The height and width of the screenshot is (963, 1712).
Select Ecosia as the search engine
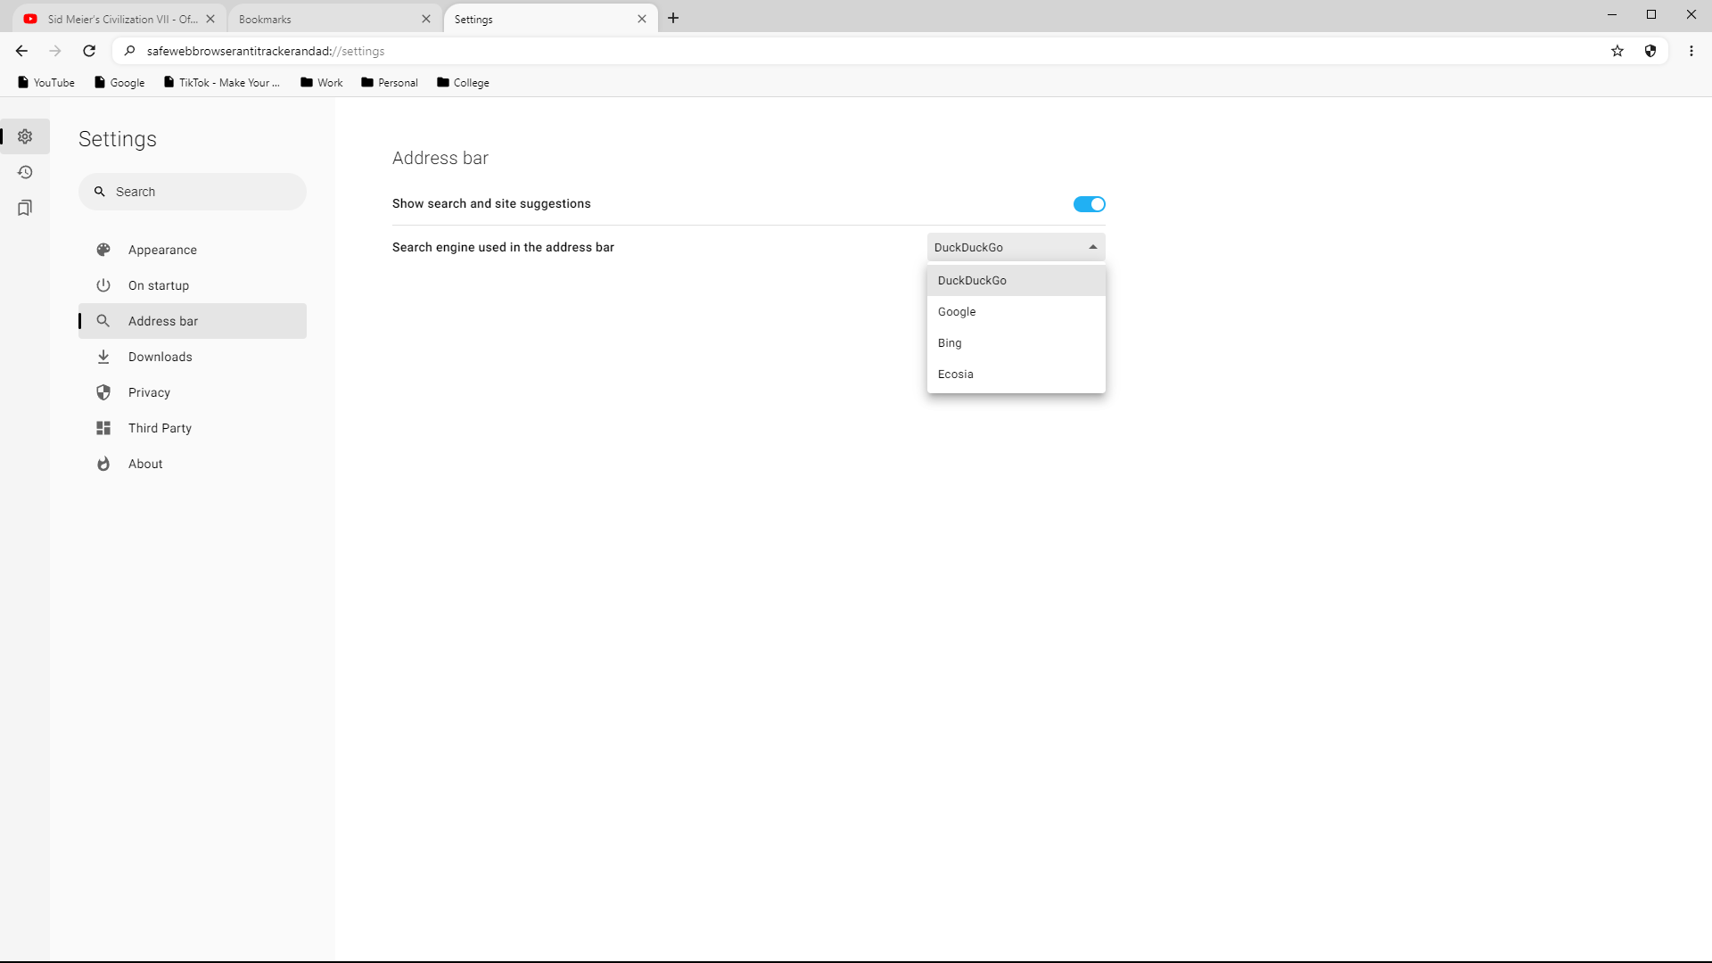(955, 374)
